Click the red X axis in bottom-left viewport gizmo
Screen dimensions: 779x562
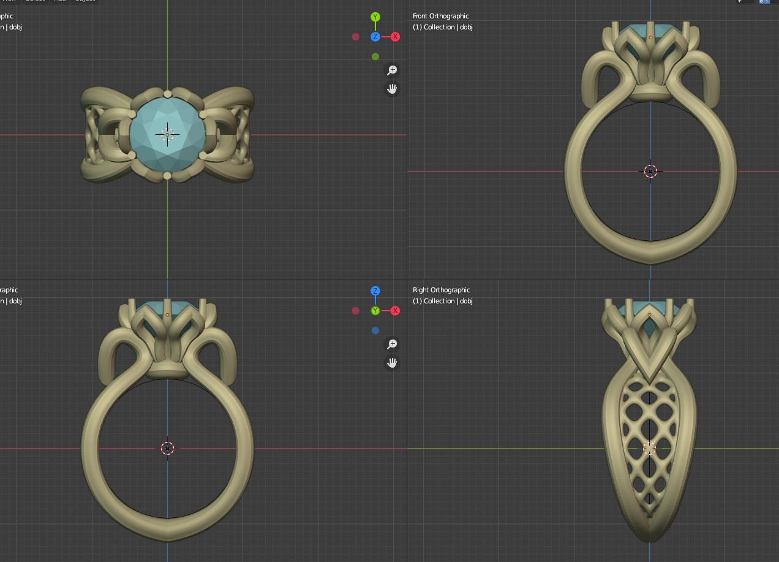coord(395,311)
